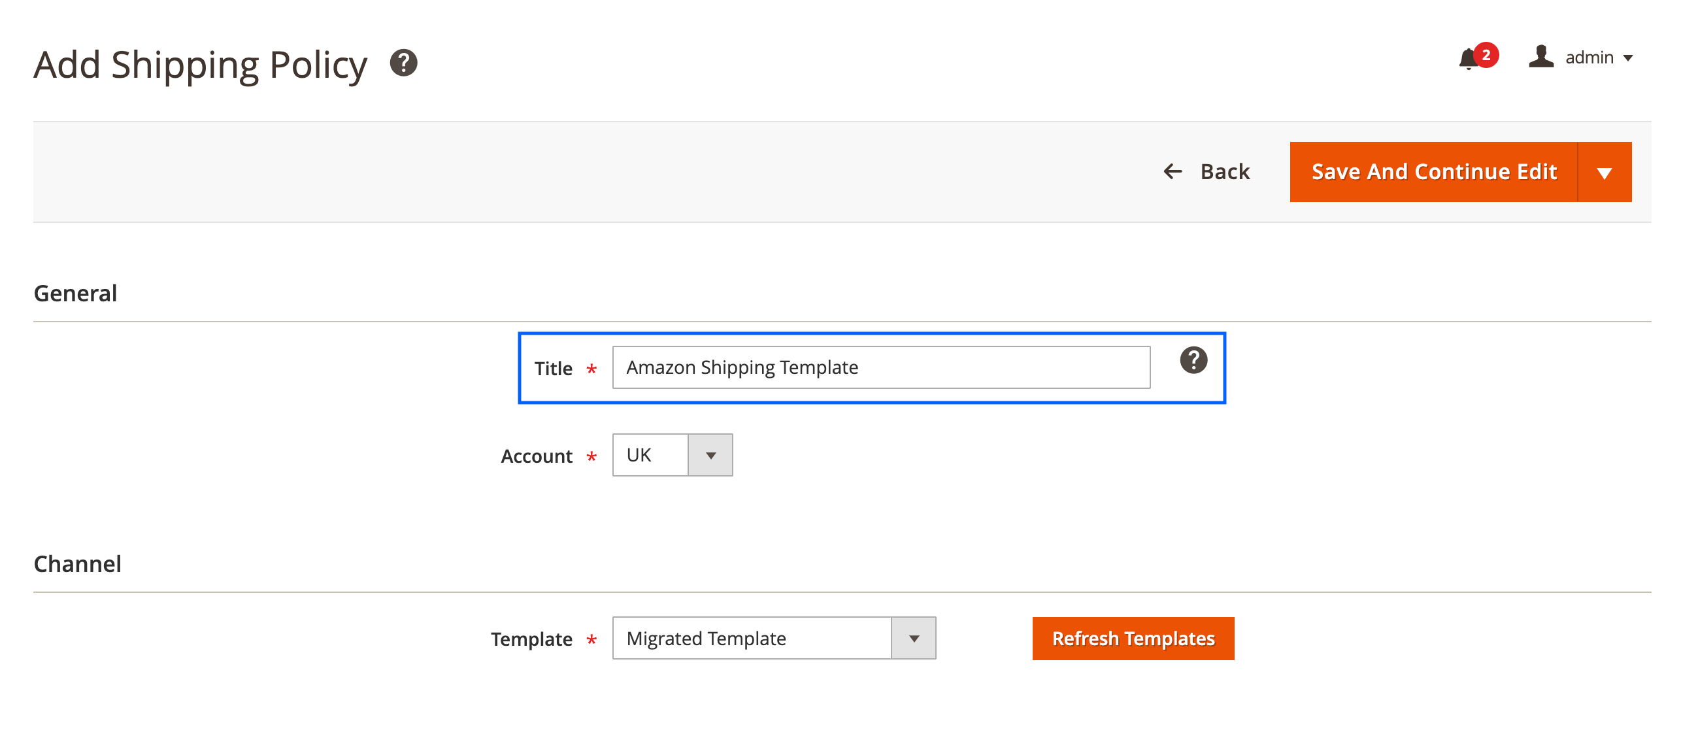This screenshot has width=1681, height=753.
Task: Click the Channel section heading
Action: 77,563
